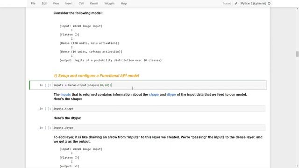Select the inputs.shape code cell
Image resolution: width=299 pixels, height=168 pixels.
(159, 109)
